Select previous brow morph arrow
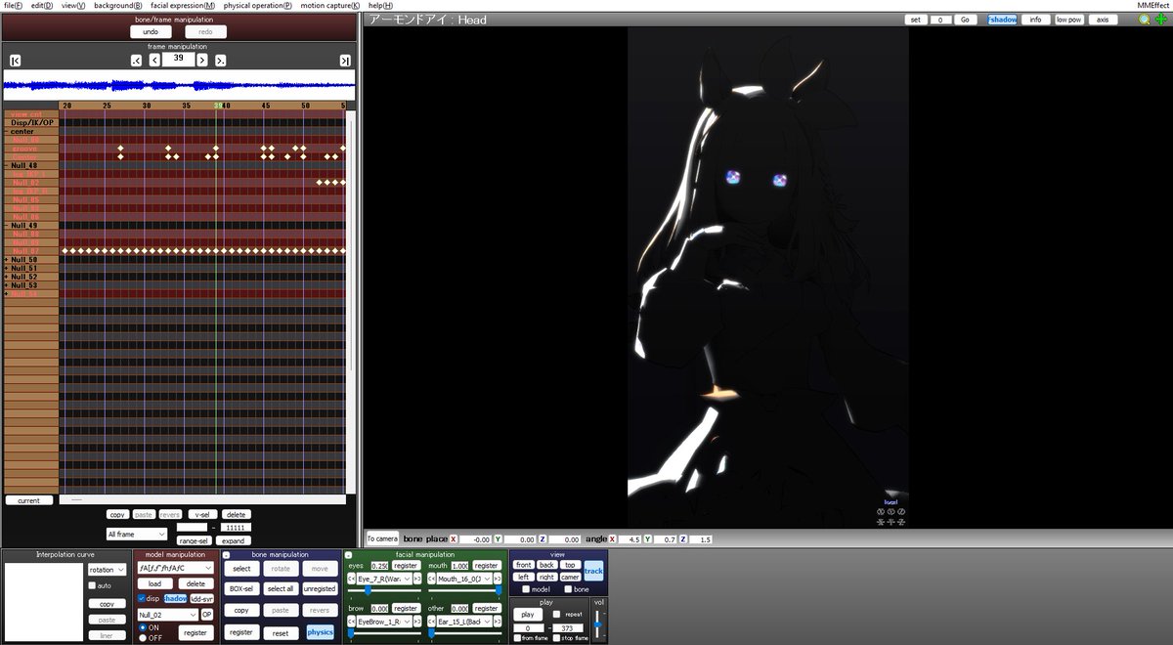The width and height of the screenshot is (1173, 645). pos(351,622)
